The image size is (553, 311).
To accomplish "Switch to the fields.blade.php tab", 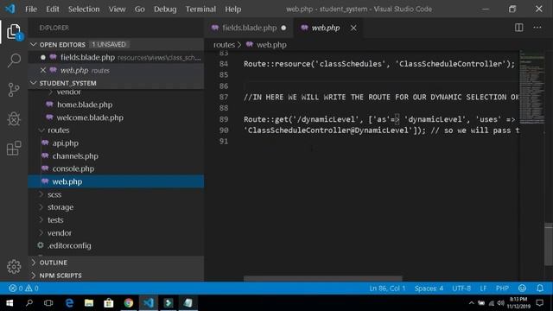I will click(249, 28).
